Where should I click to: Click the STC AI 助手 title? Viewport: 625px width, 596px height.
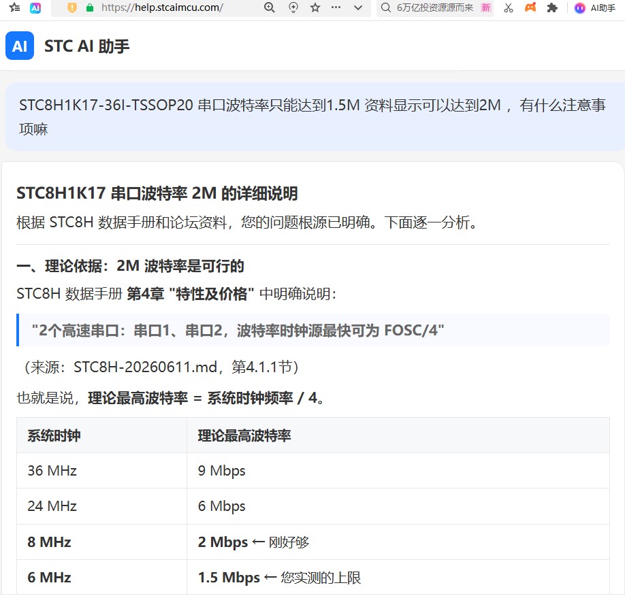87,46
